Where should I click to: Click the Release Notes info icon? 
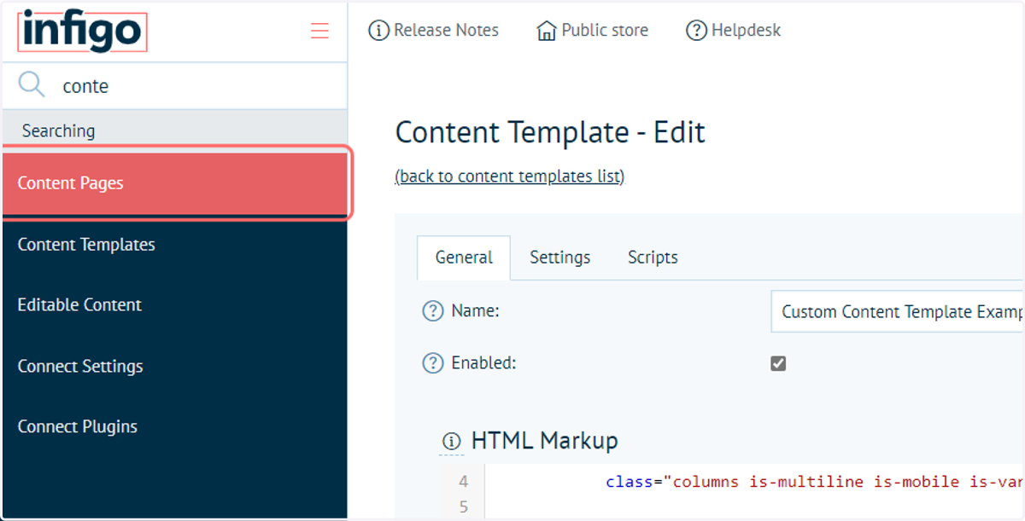coord(378,31)
